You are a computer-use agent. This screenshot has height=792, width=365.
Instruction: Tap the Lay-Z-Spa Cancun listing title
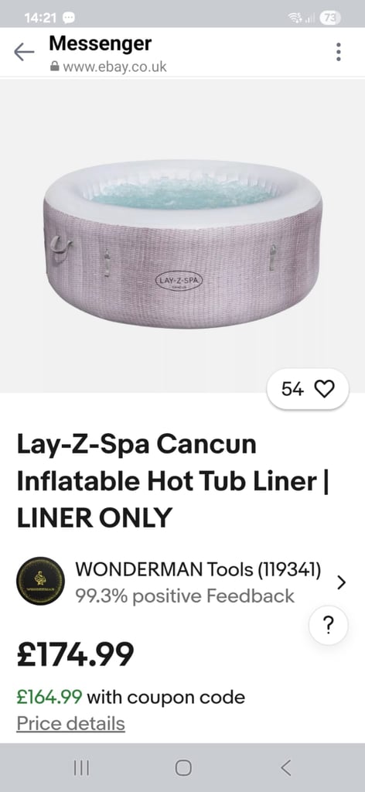pos(172,481)
